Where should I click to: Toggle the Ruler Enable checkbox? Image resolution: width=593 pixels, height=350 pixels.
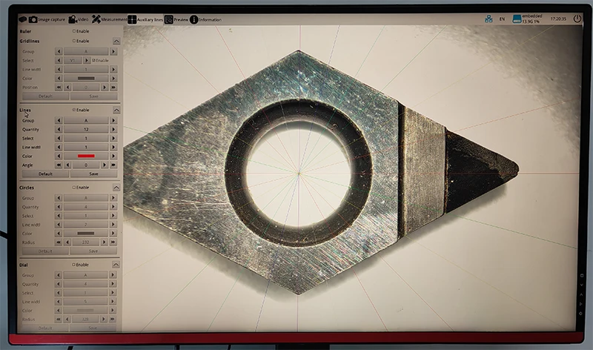point(74,31)
